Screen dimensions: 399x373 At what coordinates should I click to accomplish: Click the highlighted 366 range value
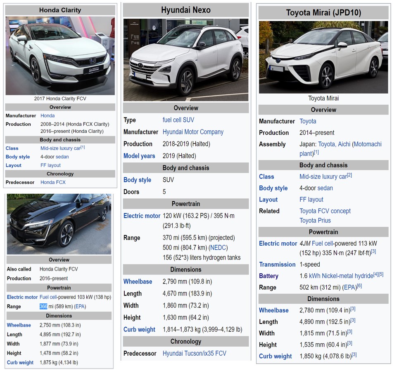coord(43,307)
